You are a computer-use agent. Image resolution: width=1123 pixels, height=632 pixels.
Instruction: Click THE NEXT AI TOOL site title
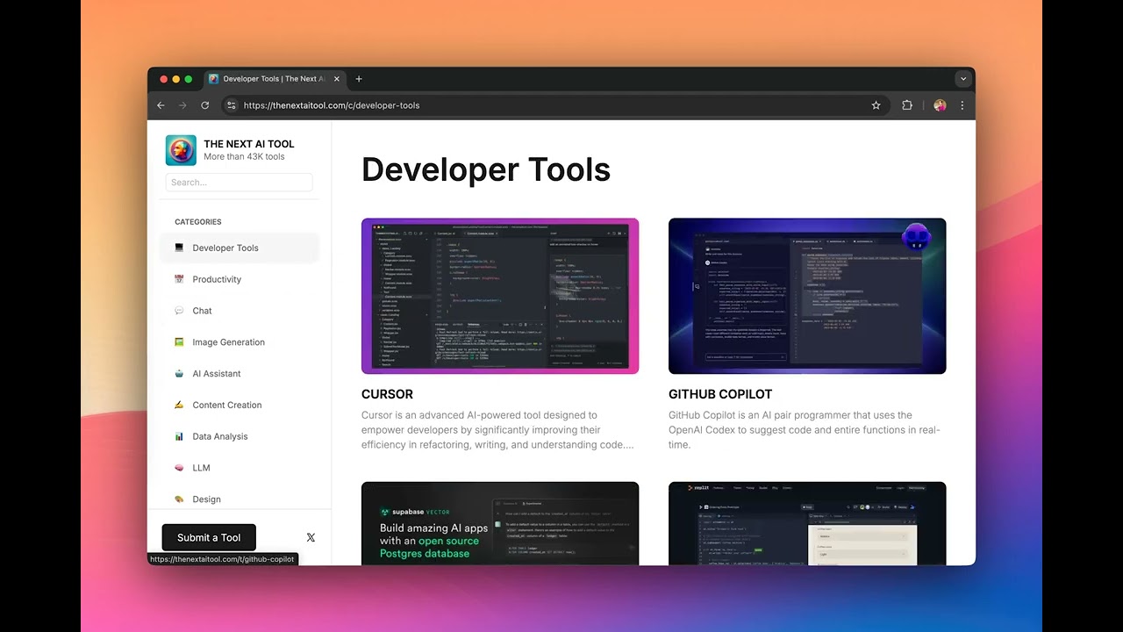(x=249, y=144)
